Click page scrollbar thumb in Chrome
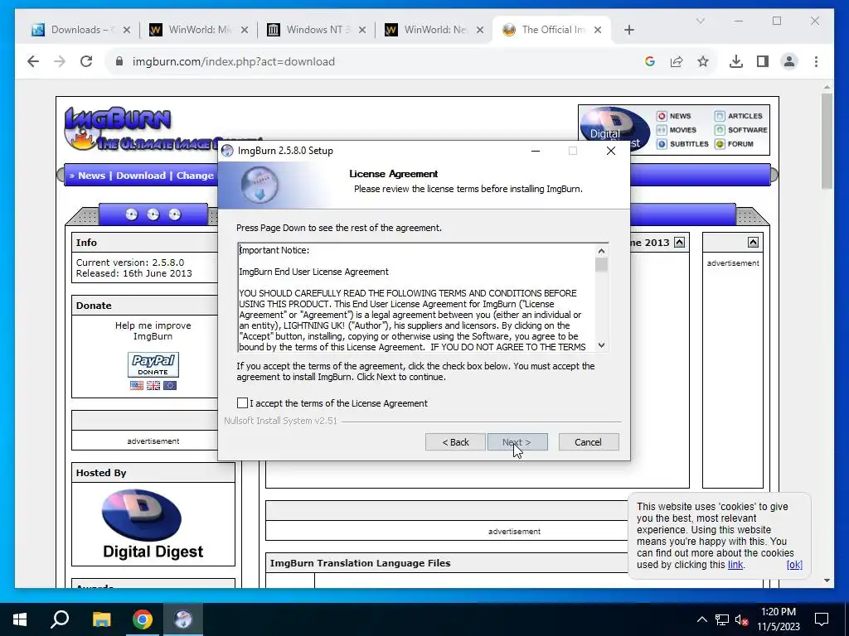Image resolution: width=849 pixels, height=636 pixels. click(x=827, y=141)
